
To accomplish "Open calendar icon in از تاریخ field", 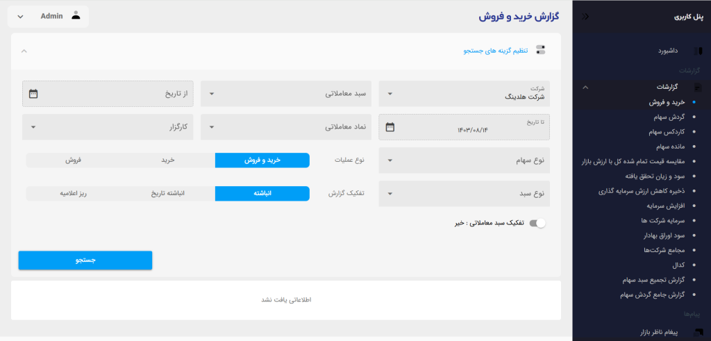I will tap(33, 94).
